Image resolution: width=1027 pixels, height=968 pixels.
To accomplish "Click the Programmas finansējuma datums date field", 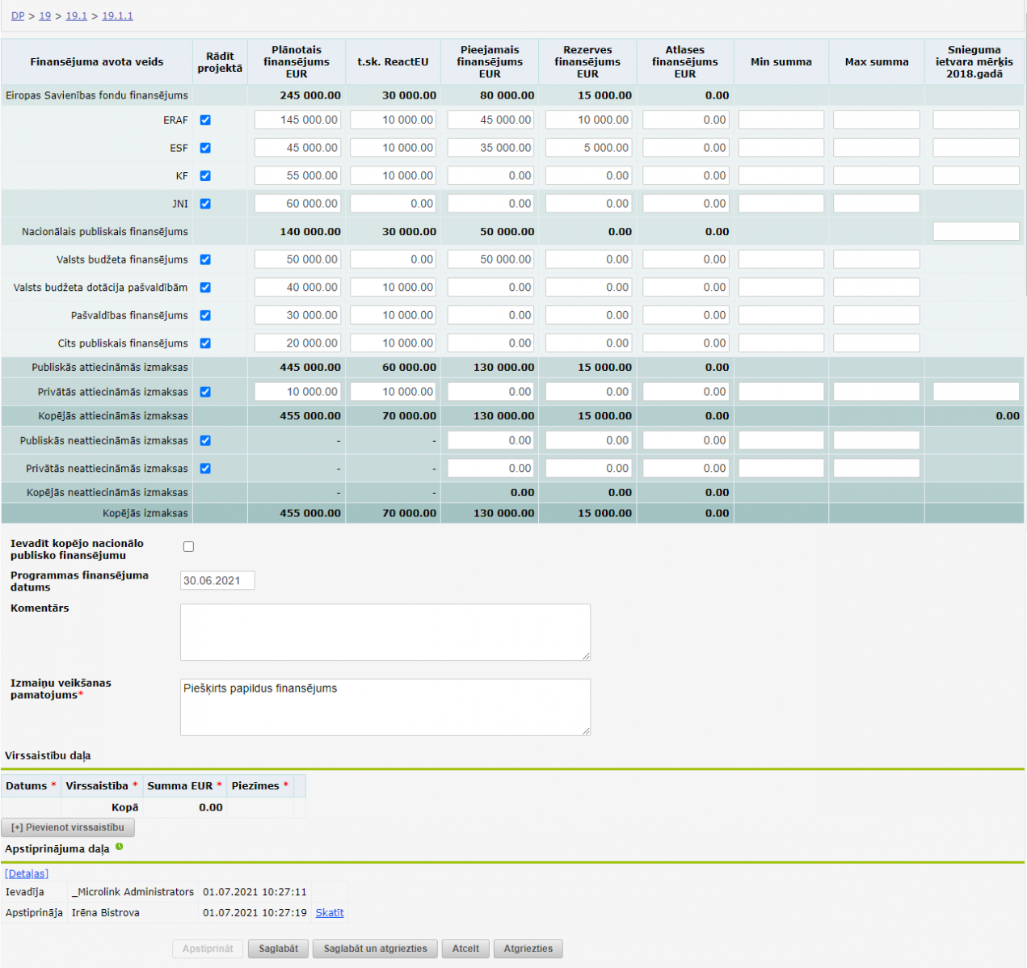I will [x=217, y=581].
